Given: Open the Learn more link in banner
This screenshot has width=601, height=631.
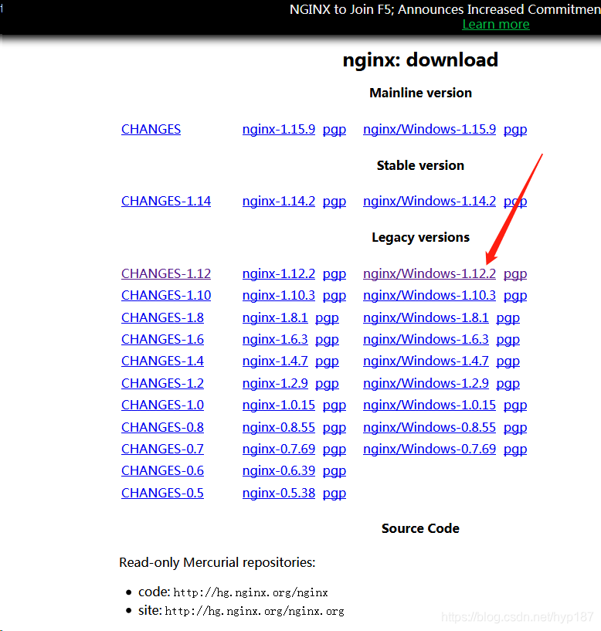Looking at the screenshot, I should pos(495,25).
